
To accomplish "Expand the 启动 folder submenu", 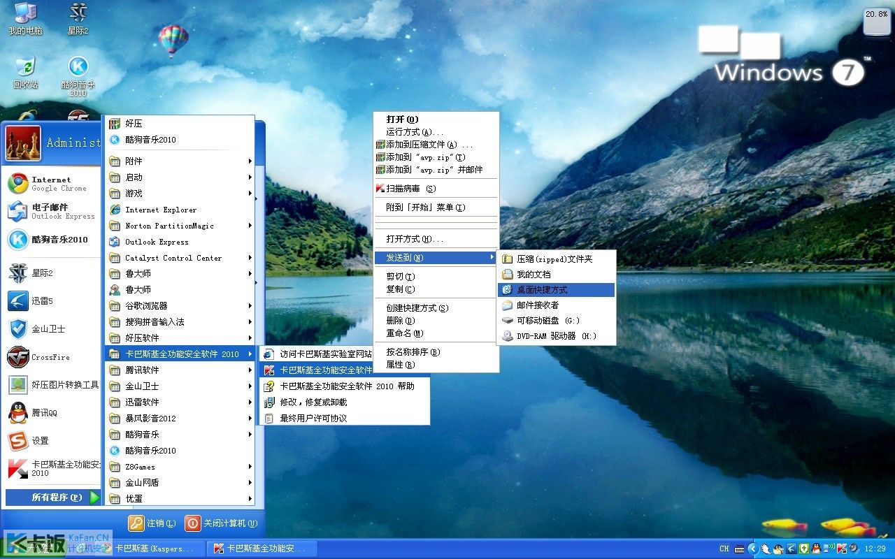I will coord(180,177).
